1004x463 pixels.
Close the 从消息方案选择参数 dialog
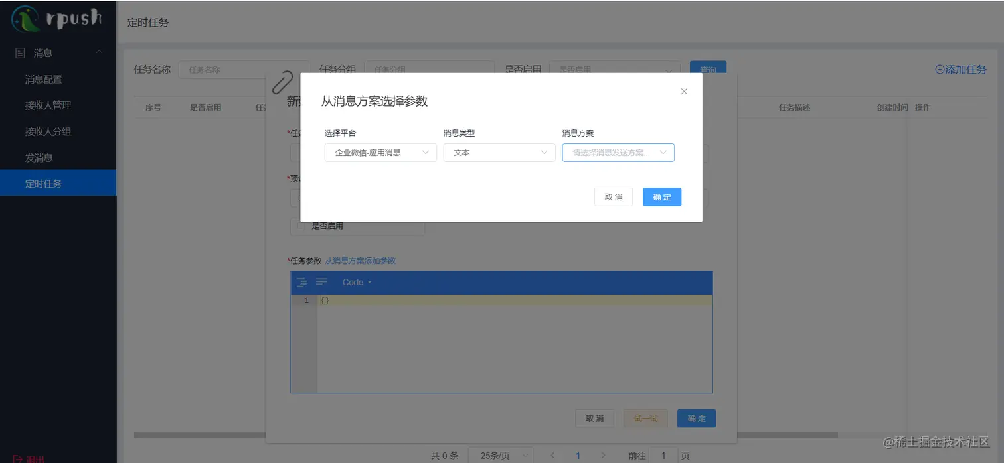click(683, 91)
